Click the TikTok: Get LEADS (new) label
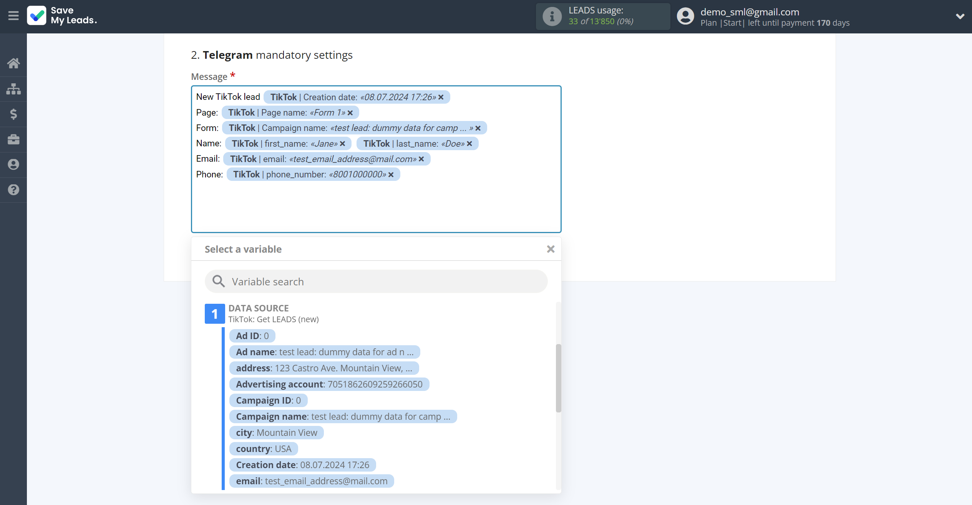The height and width of the screenshot is (505, 972). 274,319
